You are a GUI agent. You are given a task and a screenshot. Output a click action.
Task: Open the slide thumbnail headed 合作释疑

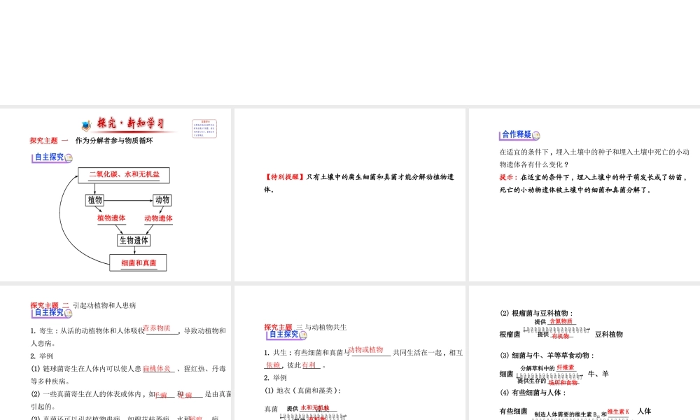pyautogui.click(x=584, y=195)
